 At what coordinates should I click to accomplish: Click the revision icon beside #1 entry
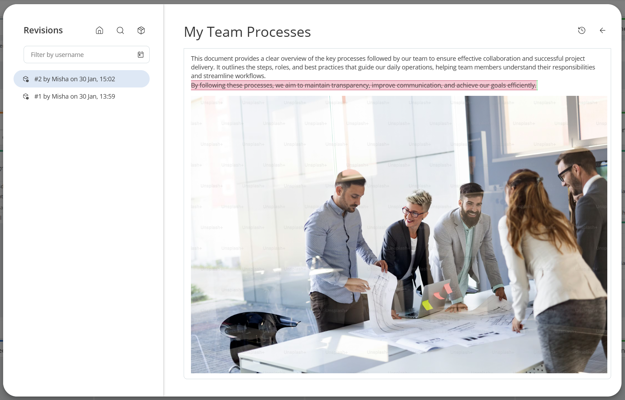[x=26, y=97]
